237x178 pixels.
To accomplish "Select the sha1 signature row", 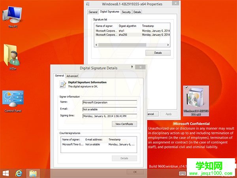I will click(x=132, y=31).
